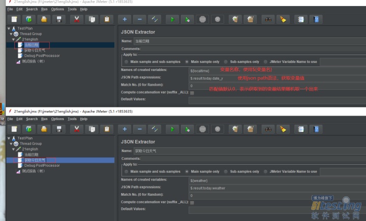Click Start no pauses icon in upper toolbar
The height and width of the screenshot is (221, 366).
(188, 19)
